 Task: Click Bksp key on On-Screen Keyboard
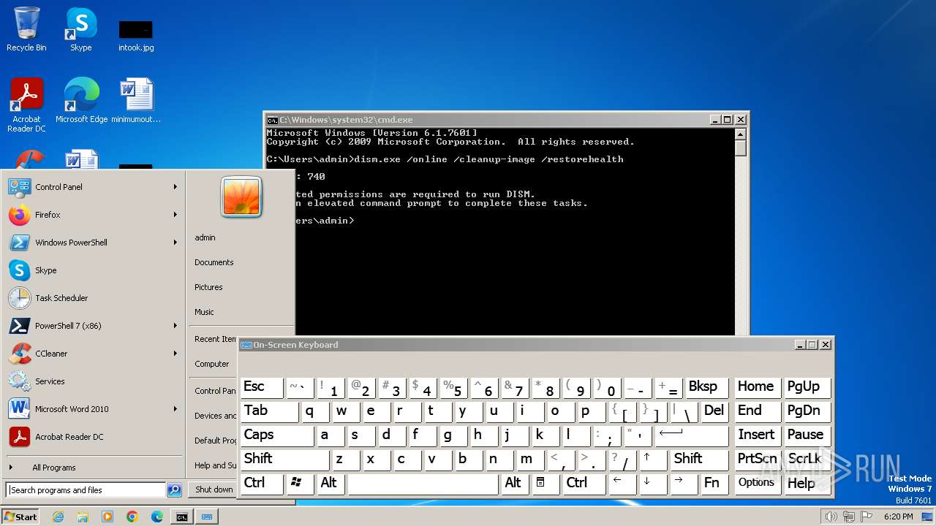(x=706, y=387)
